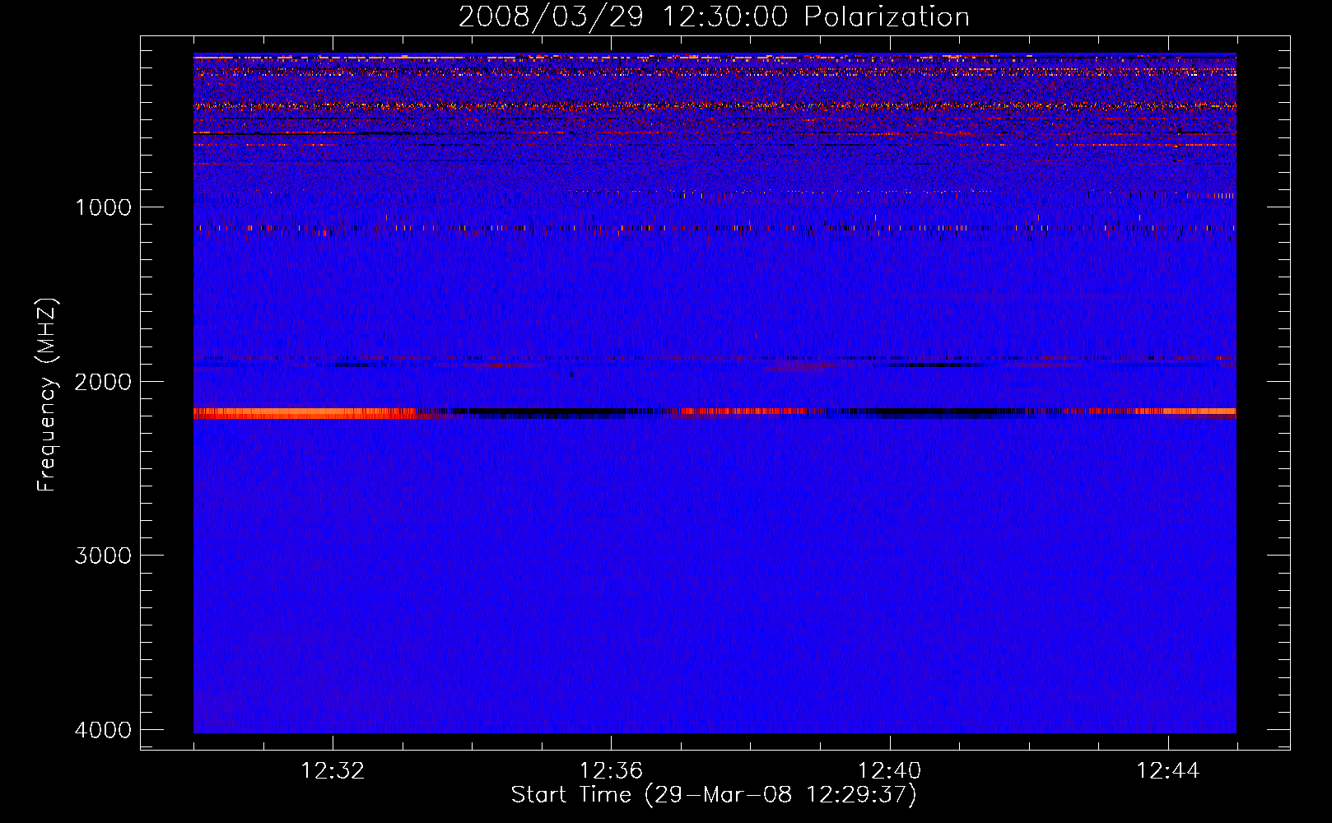Viewport: 1332px width, 823px height.
Task: Click the 12:36 time tick label
Action: 611,771
